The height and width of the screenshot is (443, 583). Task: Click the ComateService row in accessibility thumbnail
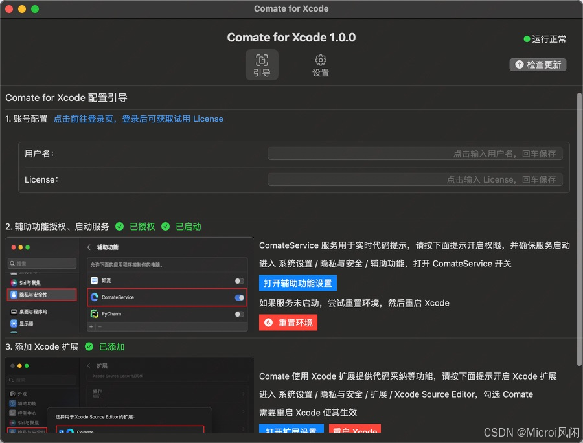pyautogui.click(x=167, y=297)
